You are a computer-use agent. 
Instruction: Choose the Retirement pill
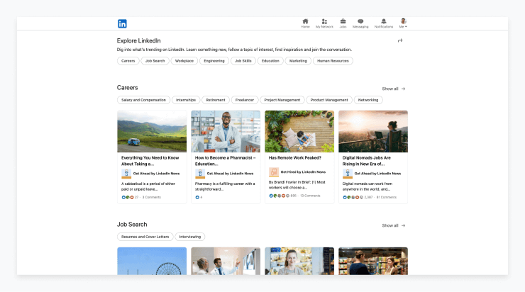coord(215,100)
